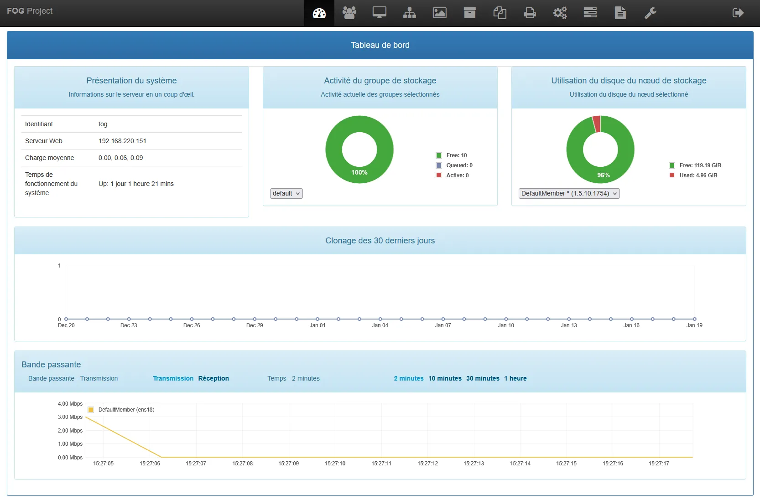Select the 1 heure time range
This screenshot has width=760, height=500.
(515, 378)
